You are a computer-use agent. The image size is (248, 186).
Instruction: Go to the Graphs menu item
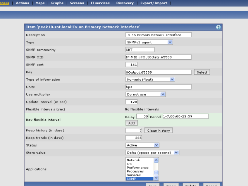pos(57,3)
